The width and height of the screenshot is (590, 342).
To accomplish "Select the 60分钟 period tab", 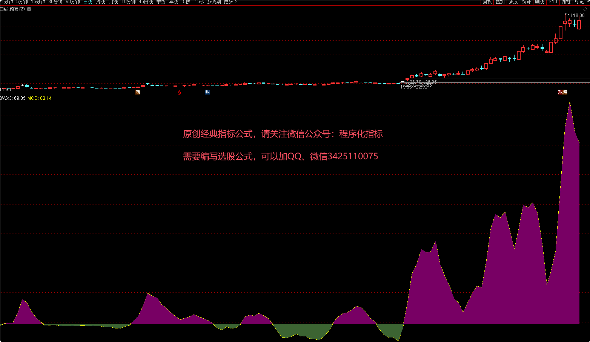I will pyautogui.click(x=73, y=2).
